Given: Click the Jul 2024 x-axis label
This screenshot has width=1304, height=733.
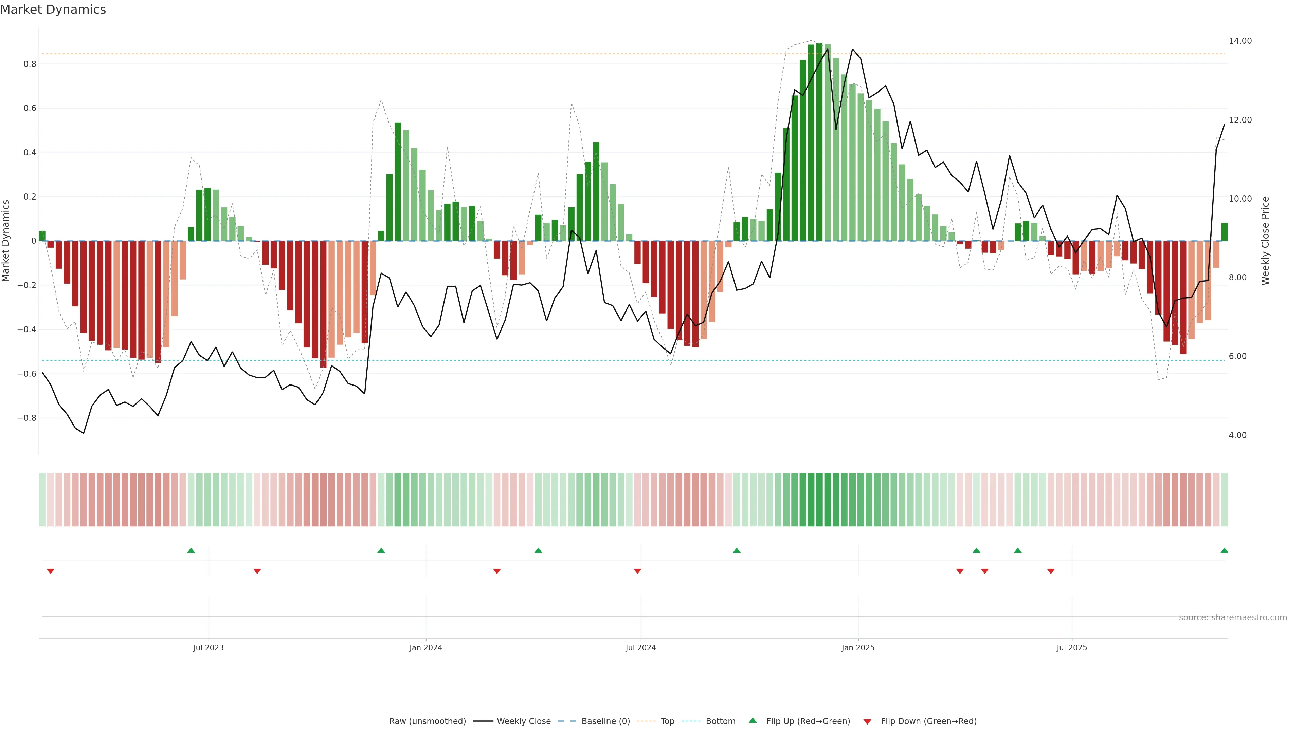Looking at the screenshot, I should 640,647.
